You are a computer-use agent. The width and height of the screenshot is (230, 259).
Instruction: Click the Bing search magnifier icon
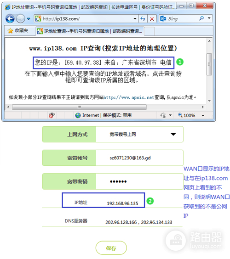201,18
